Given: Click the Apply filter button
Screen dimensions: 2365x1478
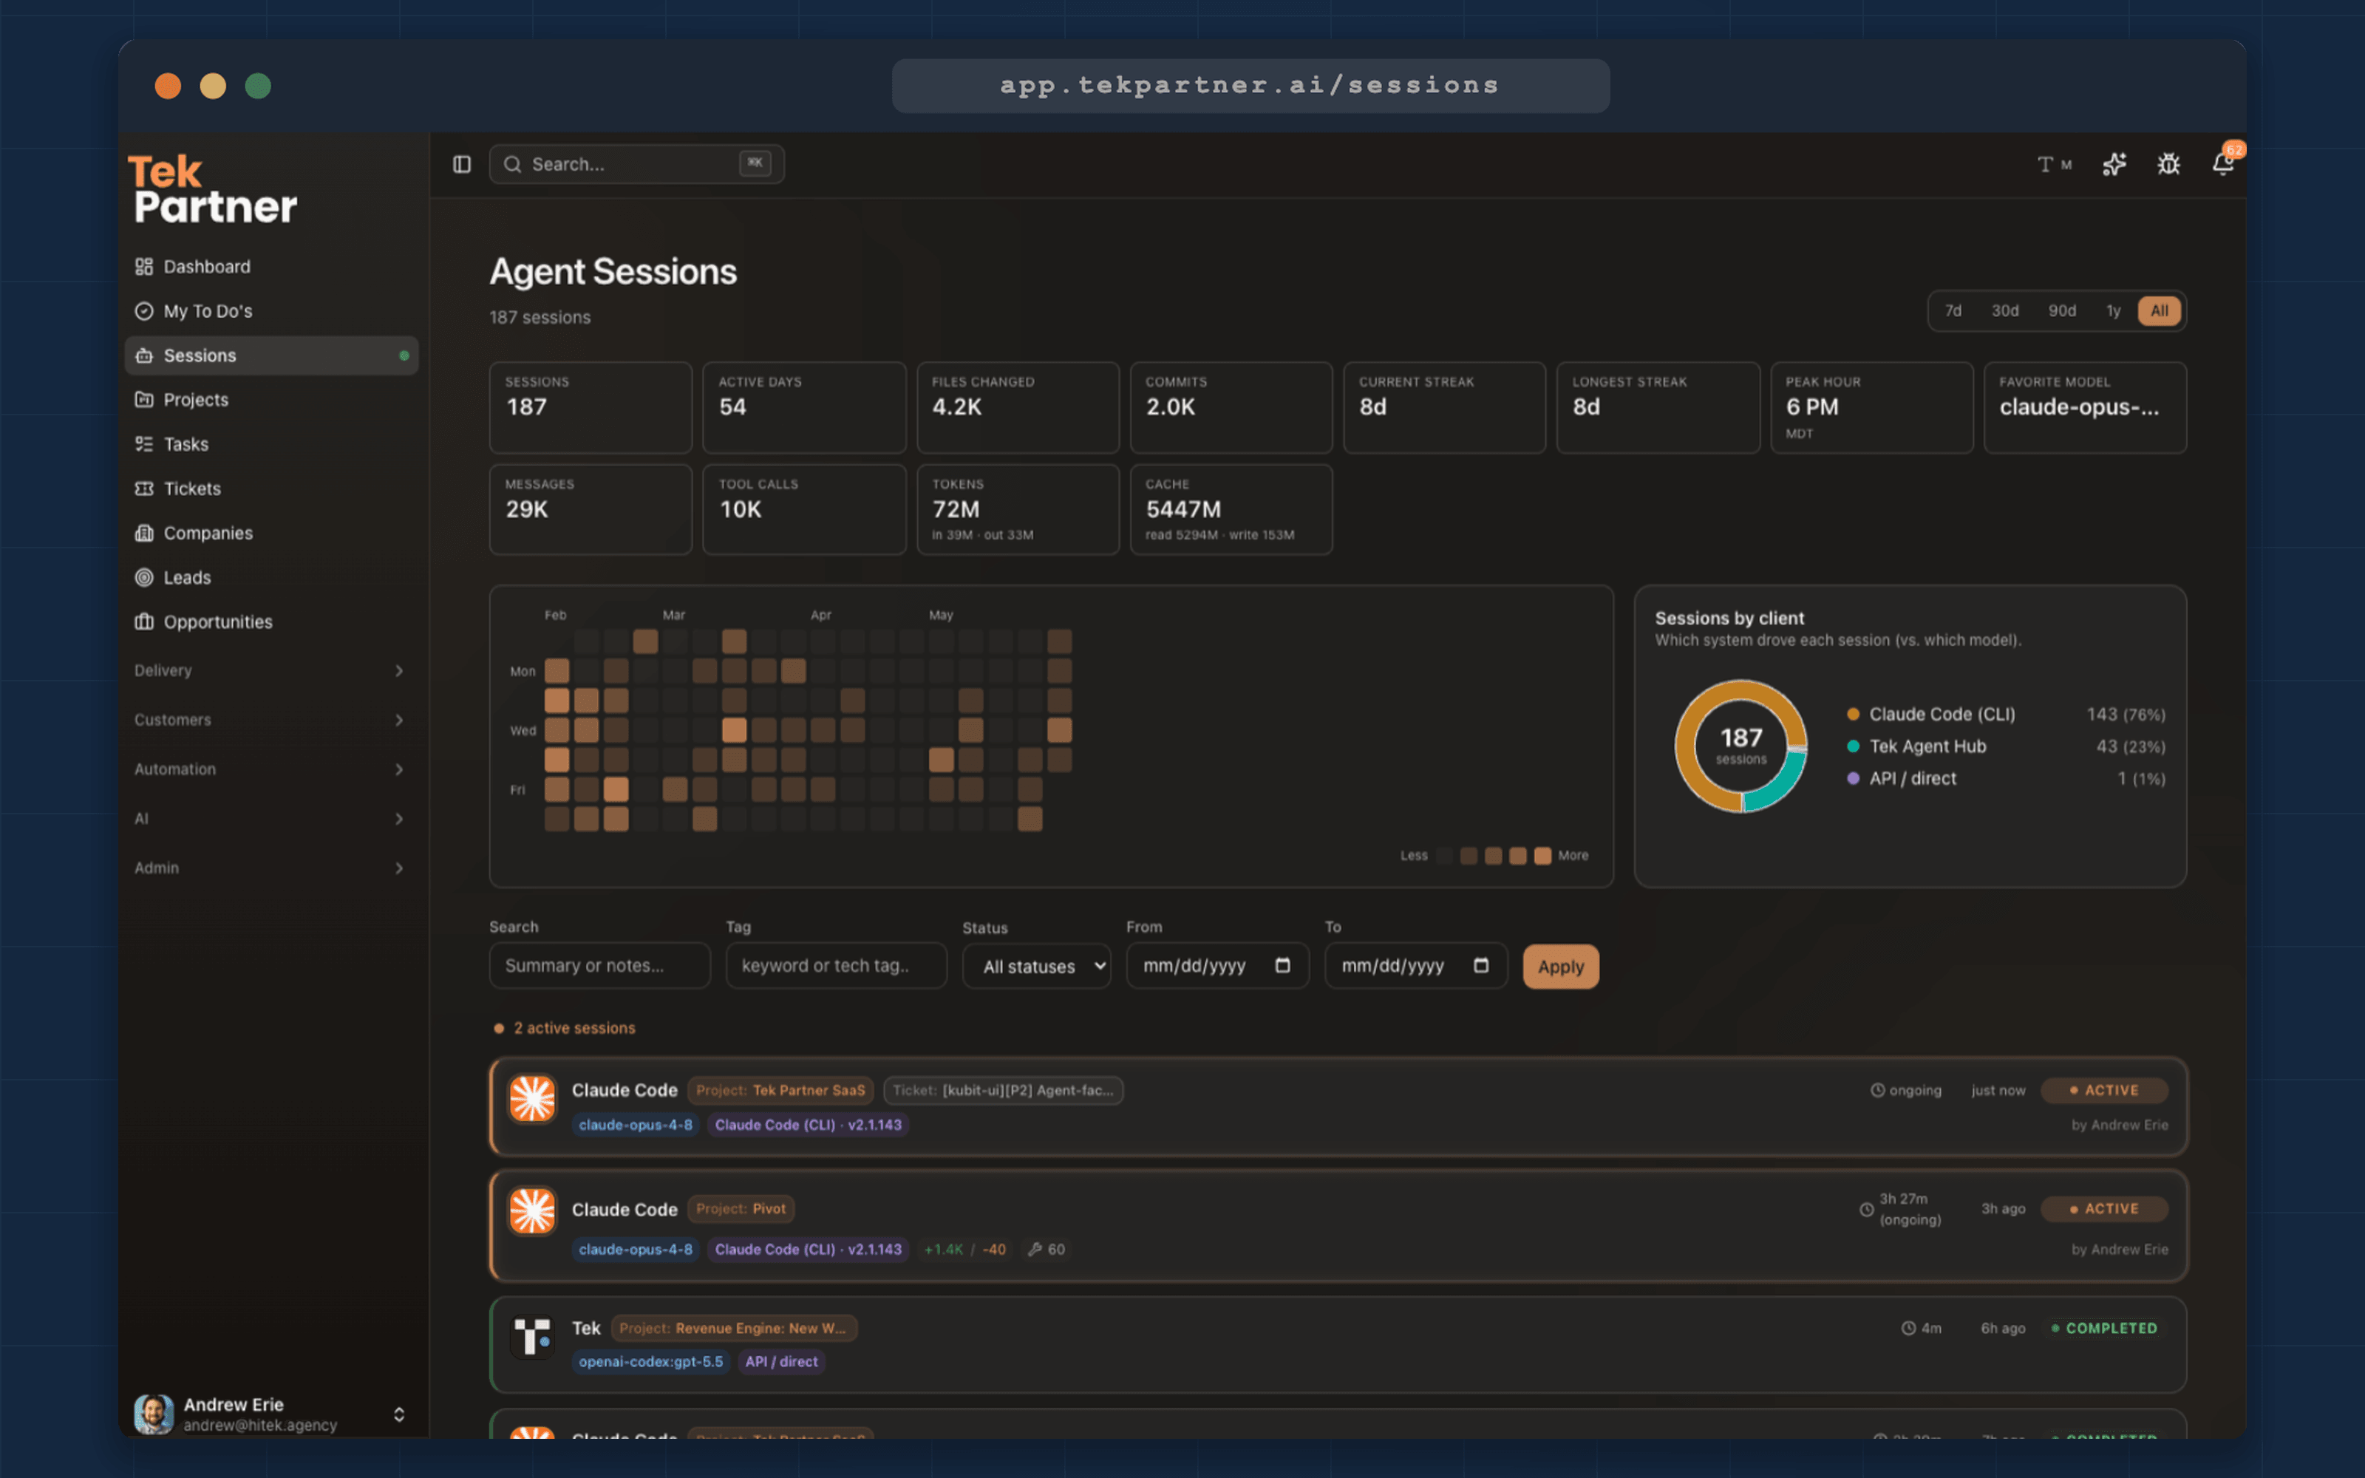Looking at the screenshot, I should [x=1561, y=967].
